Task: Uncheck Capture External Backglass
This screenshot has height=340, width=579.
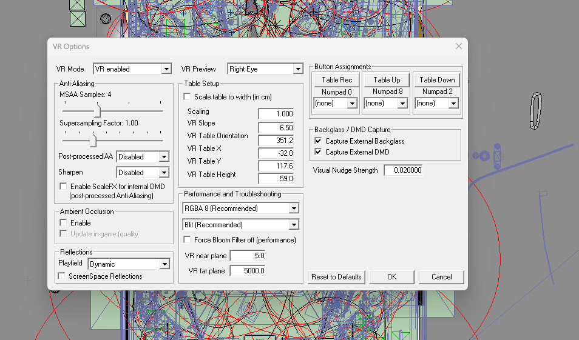Action: tap(318, 141)
